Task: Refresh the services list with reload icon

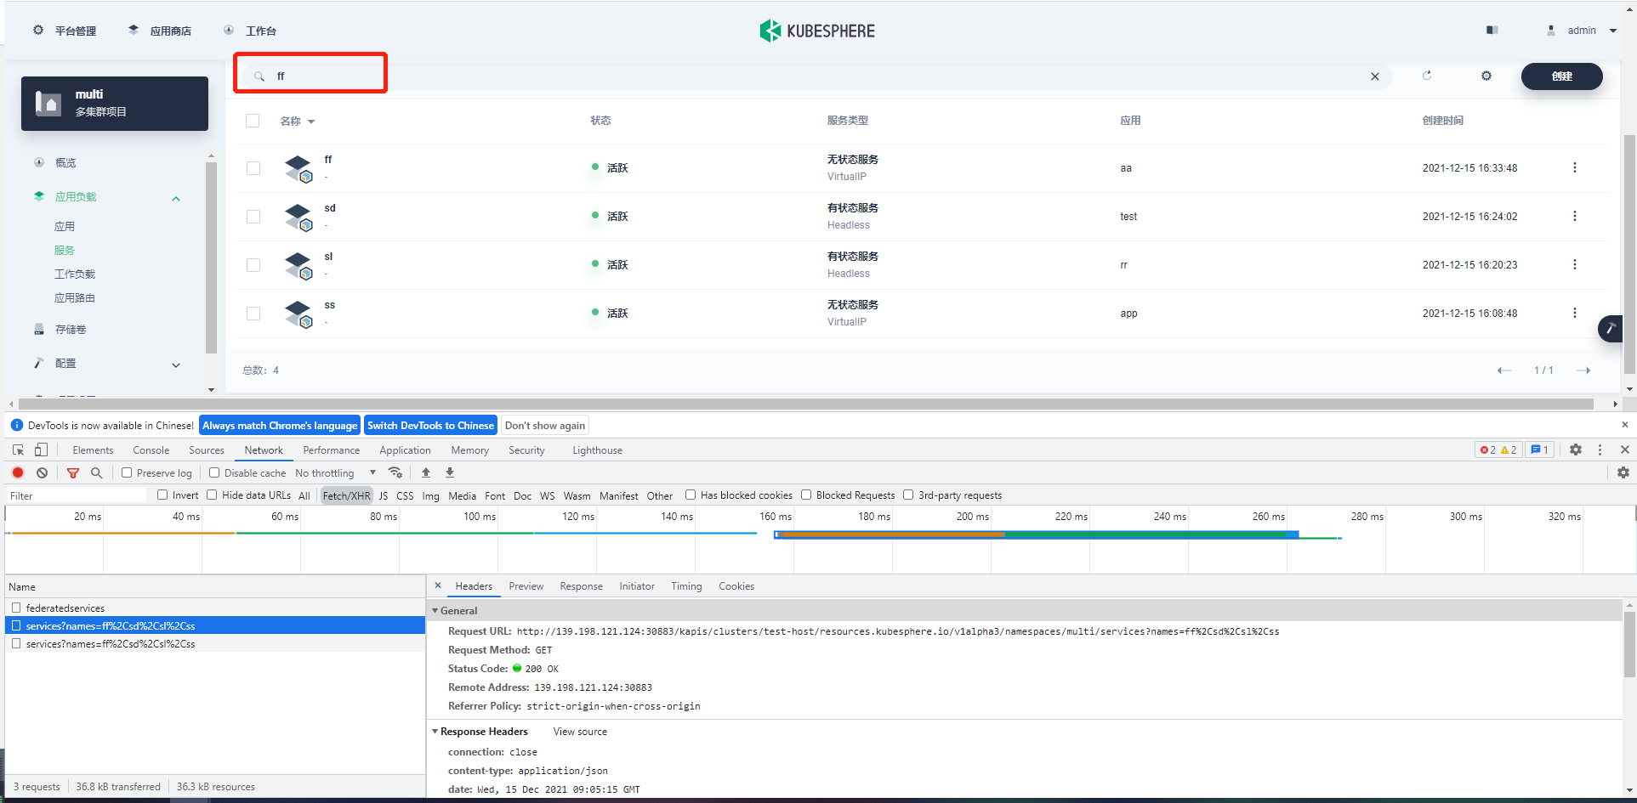Action: click(x=1427, y=76)
